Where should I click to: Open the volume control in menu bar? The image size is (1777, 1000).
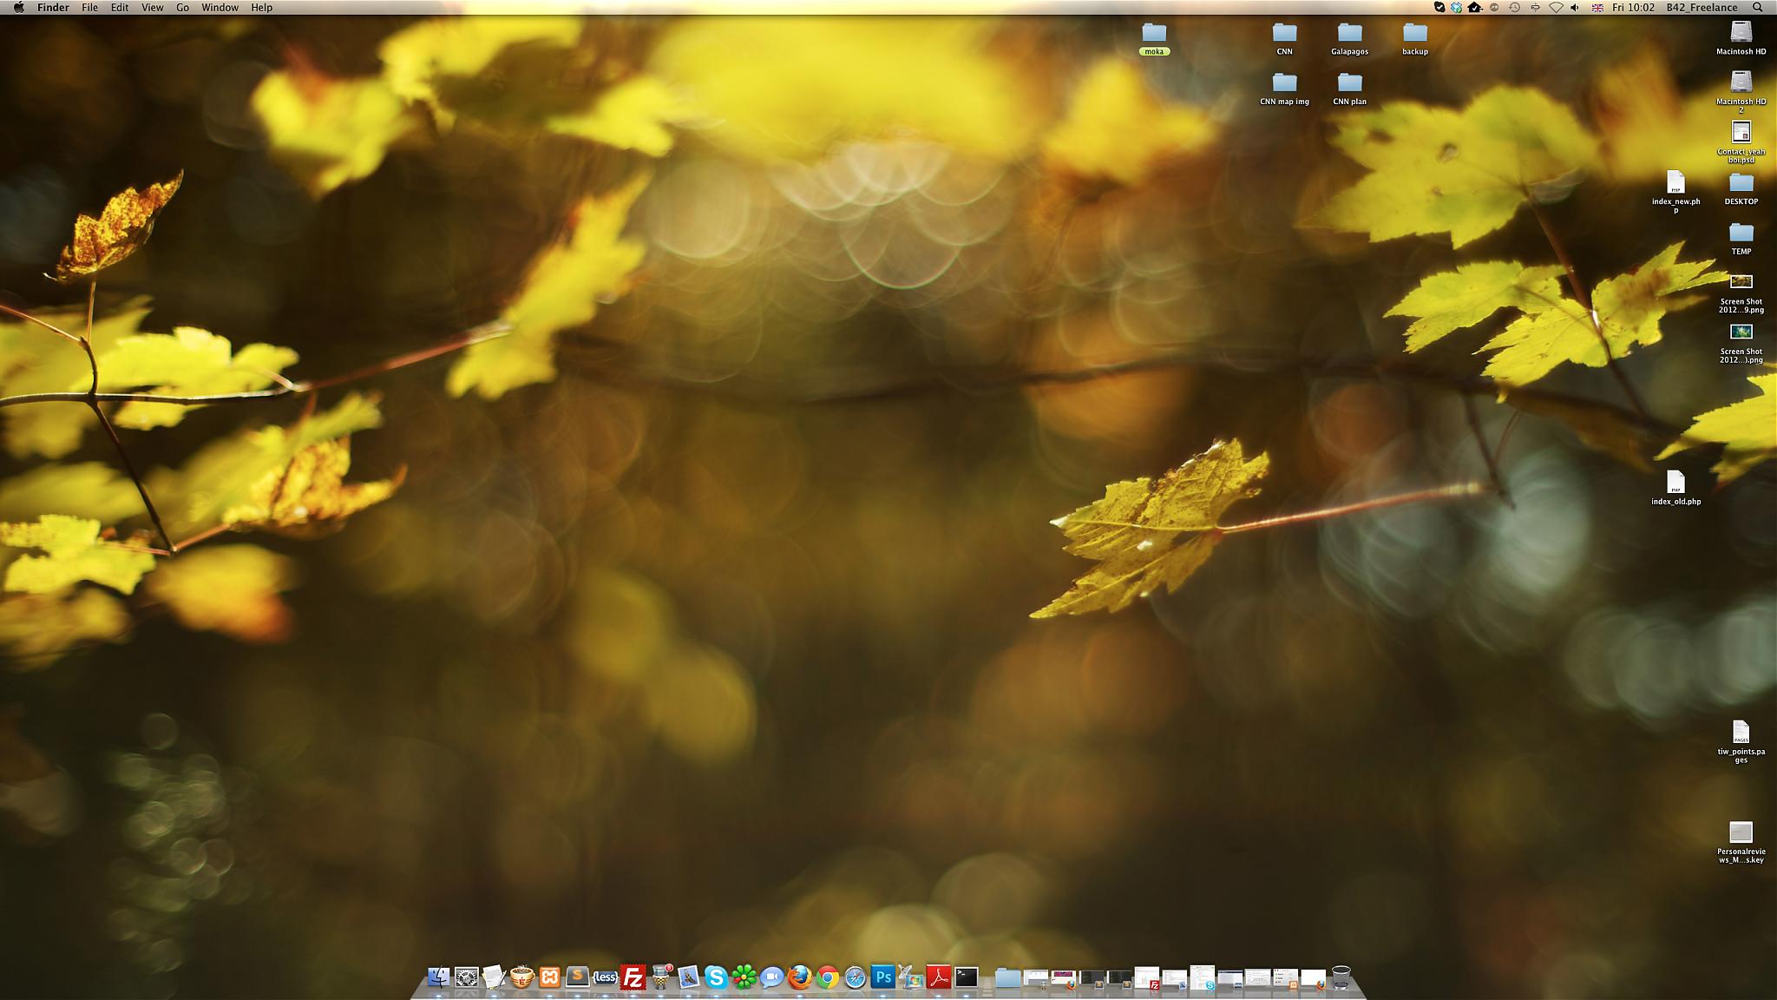(x=1575, y=8)
